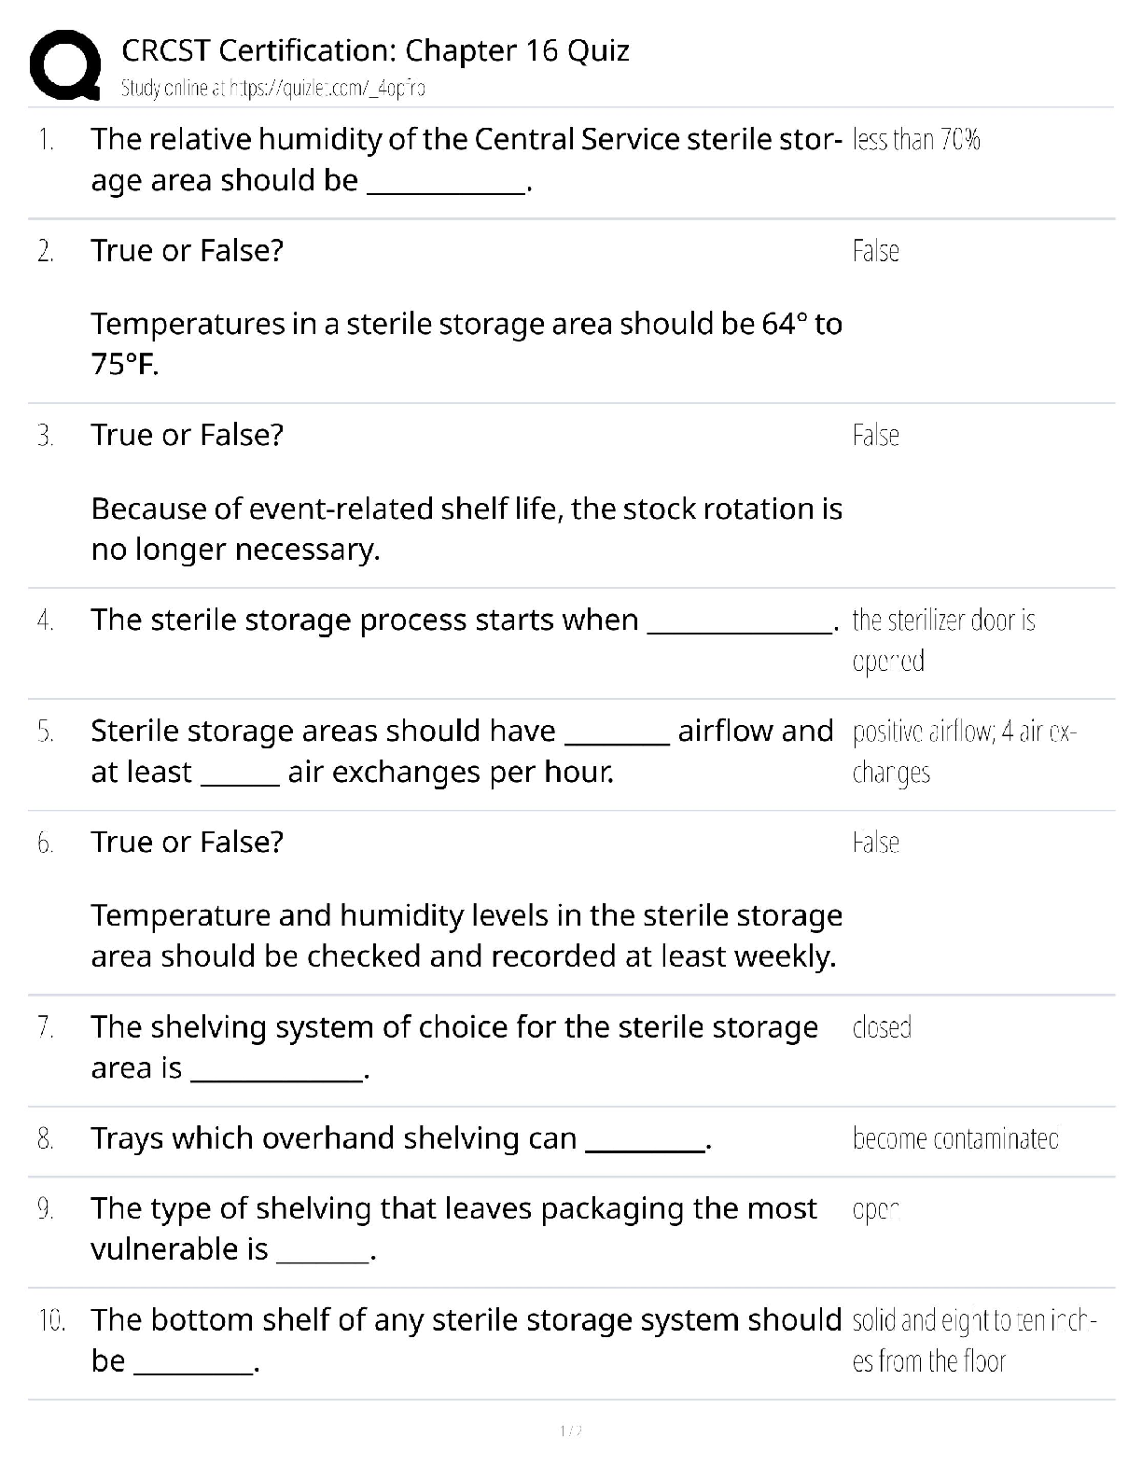1142x1478 pixels.
Task: Click the Quizlet Q logo
Action: pyautogui.click(x=64, y=64)
